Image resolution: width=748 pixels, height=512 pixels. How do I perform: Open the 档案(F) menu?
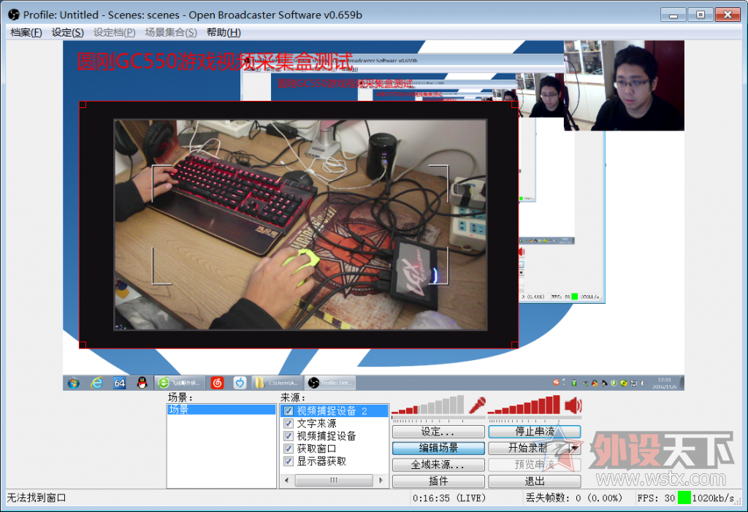click(26, 32)
